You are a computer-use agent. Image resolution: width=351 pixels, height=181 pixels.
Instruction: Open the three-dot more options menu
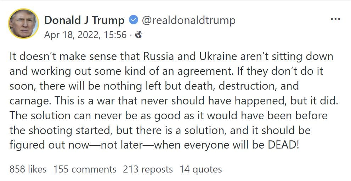(335, 19)
